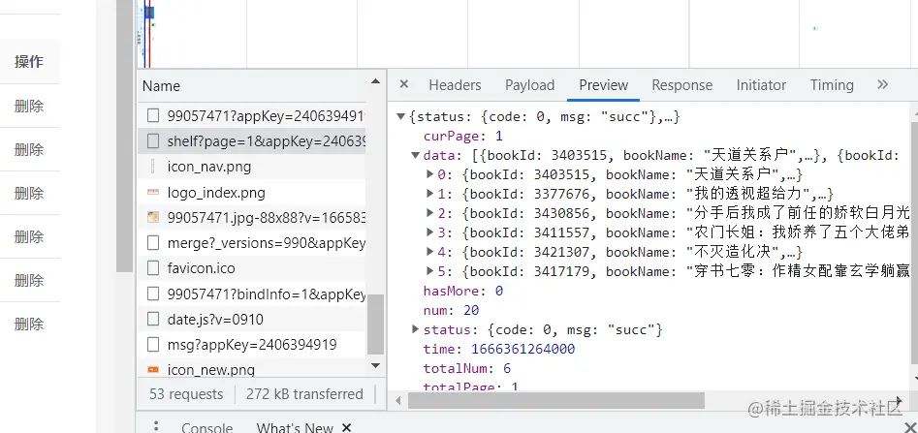The height and width of the screenshot is (433, 918).
Task: Sort the Name column using its arrow
Action: (375, 82)
